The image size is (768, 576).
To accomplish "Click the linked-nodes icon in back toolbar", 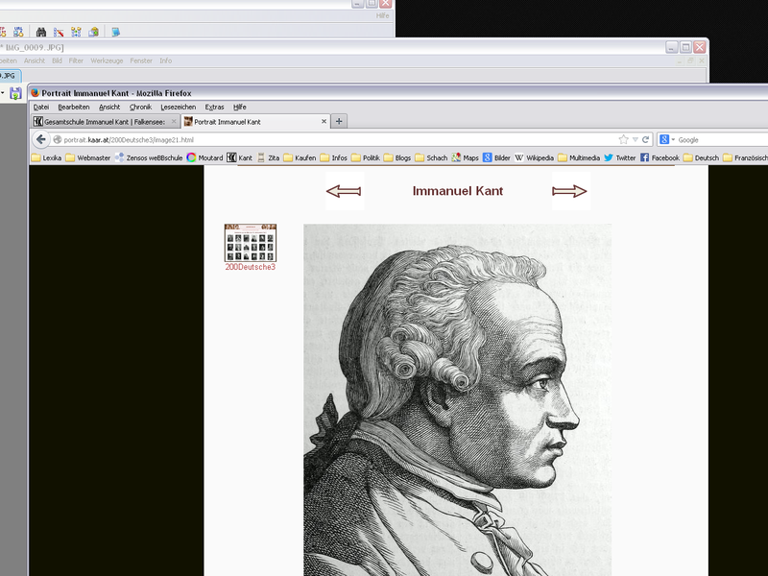I will tap(76, 32).
